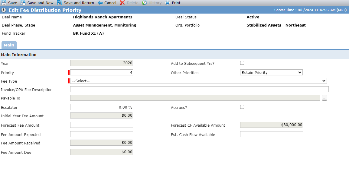Click the History clock icon
The image size is (349, 177).
[145, 3]
